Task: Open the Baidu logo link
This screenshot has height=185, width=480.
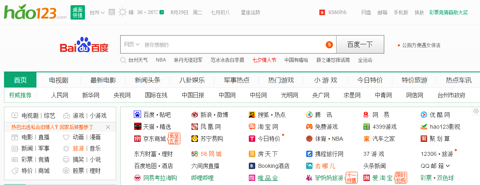Action: [84, 45]
